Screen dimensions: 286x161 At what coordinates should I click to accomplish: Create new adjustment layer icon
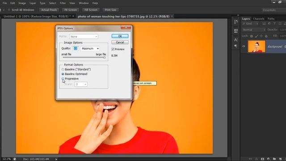pyautogui.click(x=269, y=159)
